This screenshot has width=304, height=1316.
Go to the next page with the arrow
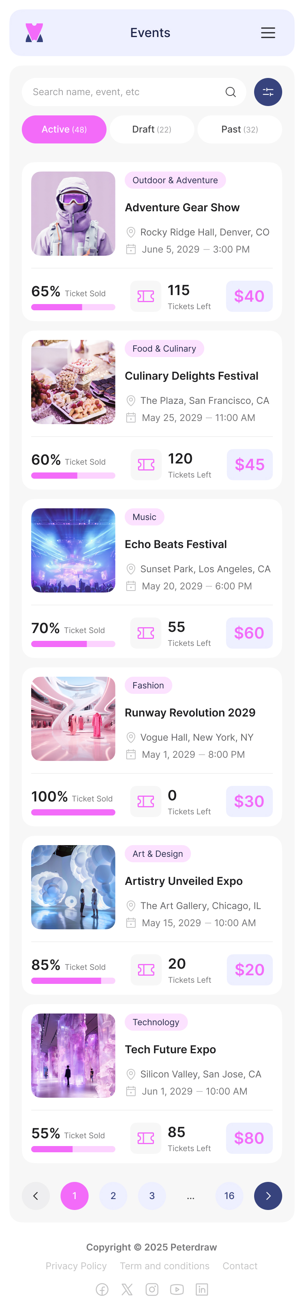268,1196
